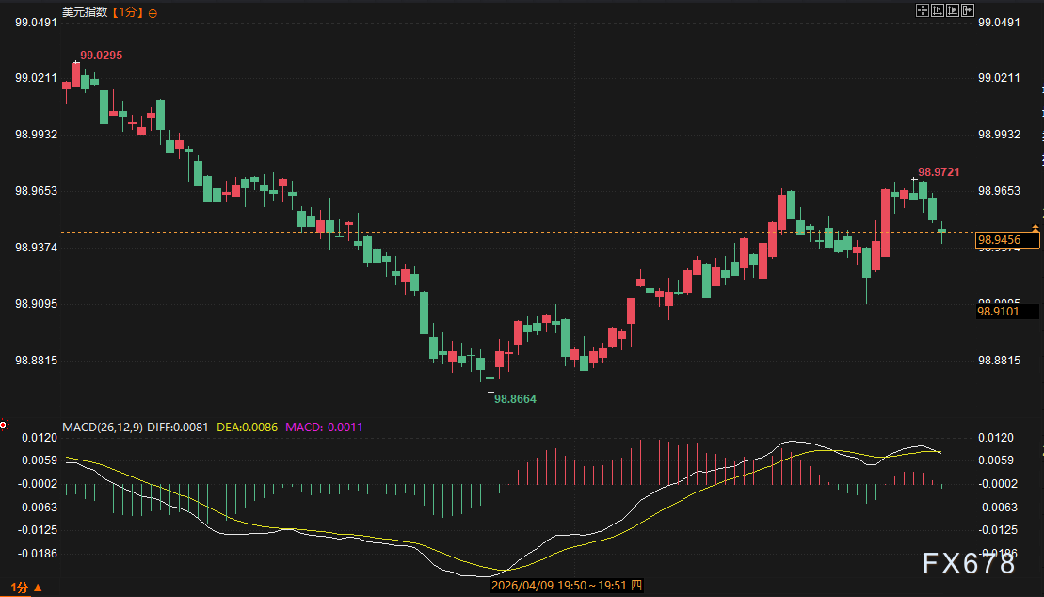The height and width of the screenshot is (597, 1044).
Task: Click the left-anchor scale icon in the toolbar
Action: (x=937, y=10)
